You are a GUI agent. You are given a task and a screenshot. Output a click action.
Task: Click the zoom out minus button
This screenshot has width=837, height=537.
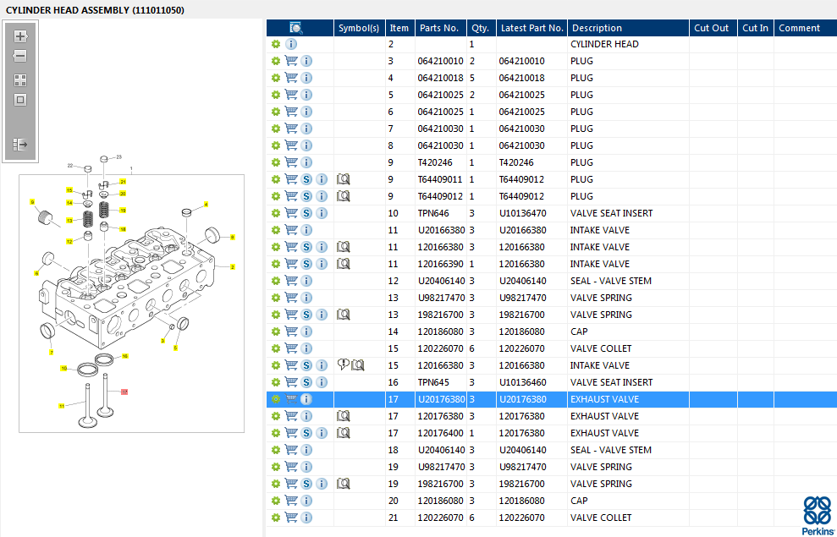point(20,56)
